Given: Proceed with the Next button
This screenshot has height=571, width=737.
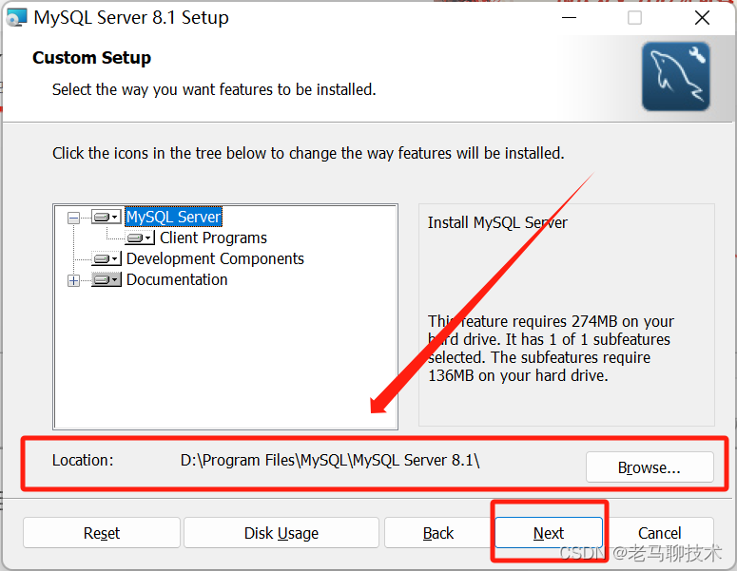Looking at the screenshot, I should pyautogui.click(x=549, y=533).
